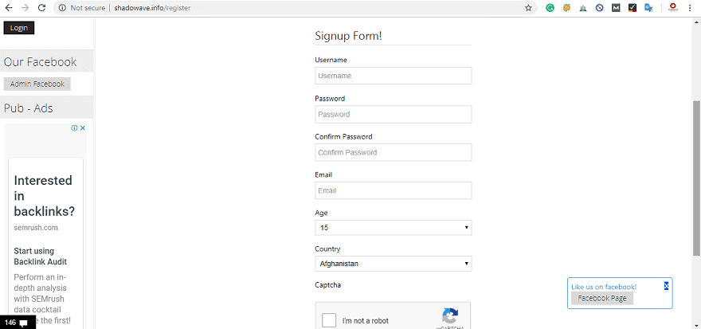Focus the Username input field

(x=393, y=76)
